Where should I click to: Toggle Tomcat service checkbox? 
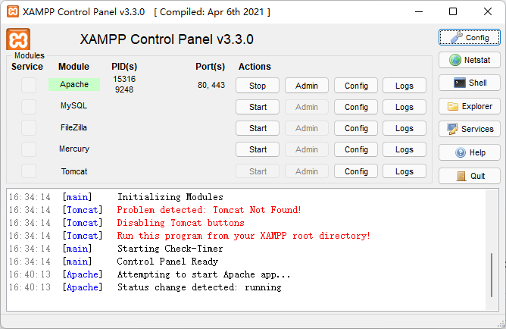tap(29, 171)
